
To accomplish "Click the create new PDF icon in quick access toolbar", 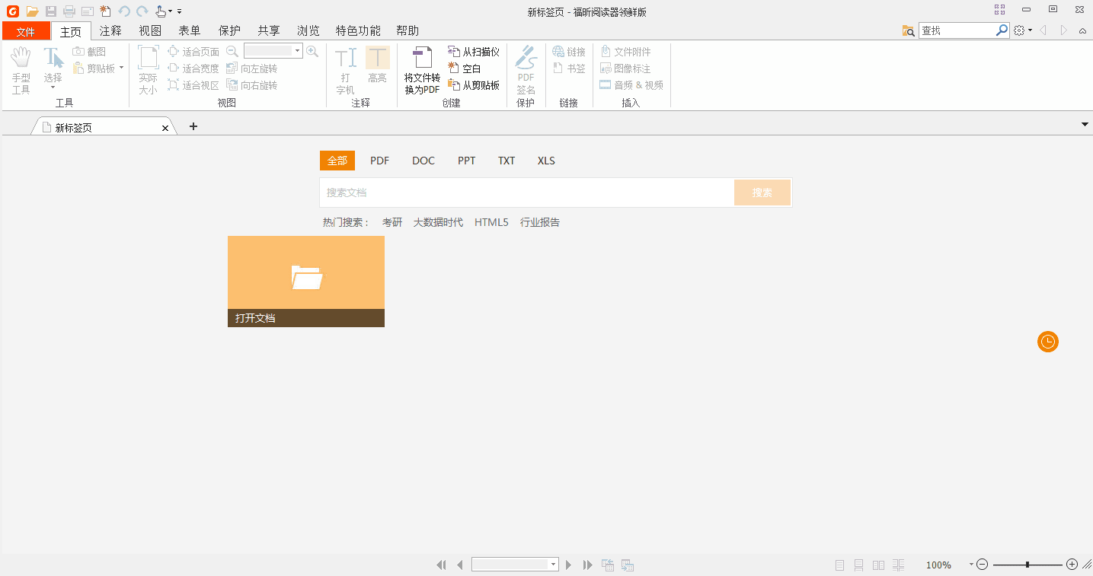I will (105, 11).
